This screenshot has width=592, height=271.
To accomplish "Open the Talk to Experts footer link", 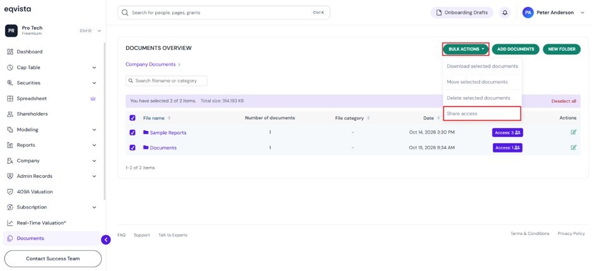I will click(173, 235).
